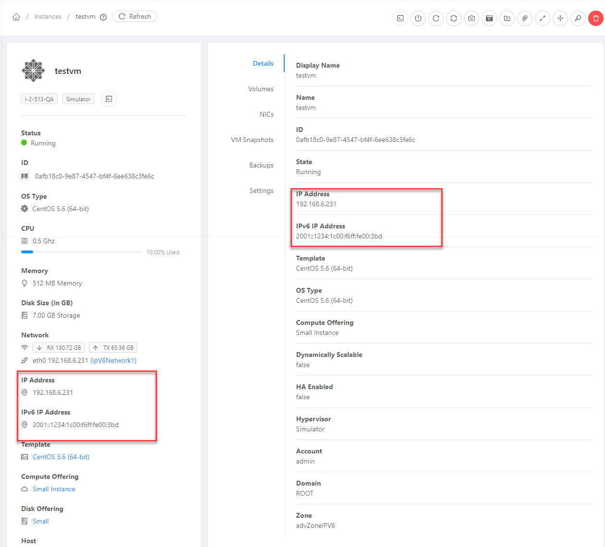
Task: Go to the home dashboard icon
Action: pos(16,17)
